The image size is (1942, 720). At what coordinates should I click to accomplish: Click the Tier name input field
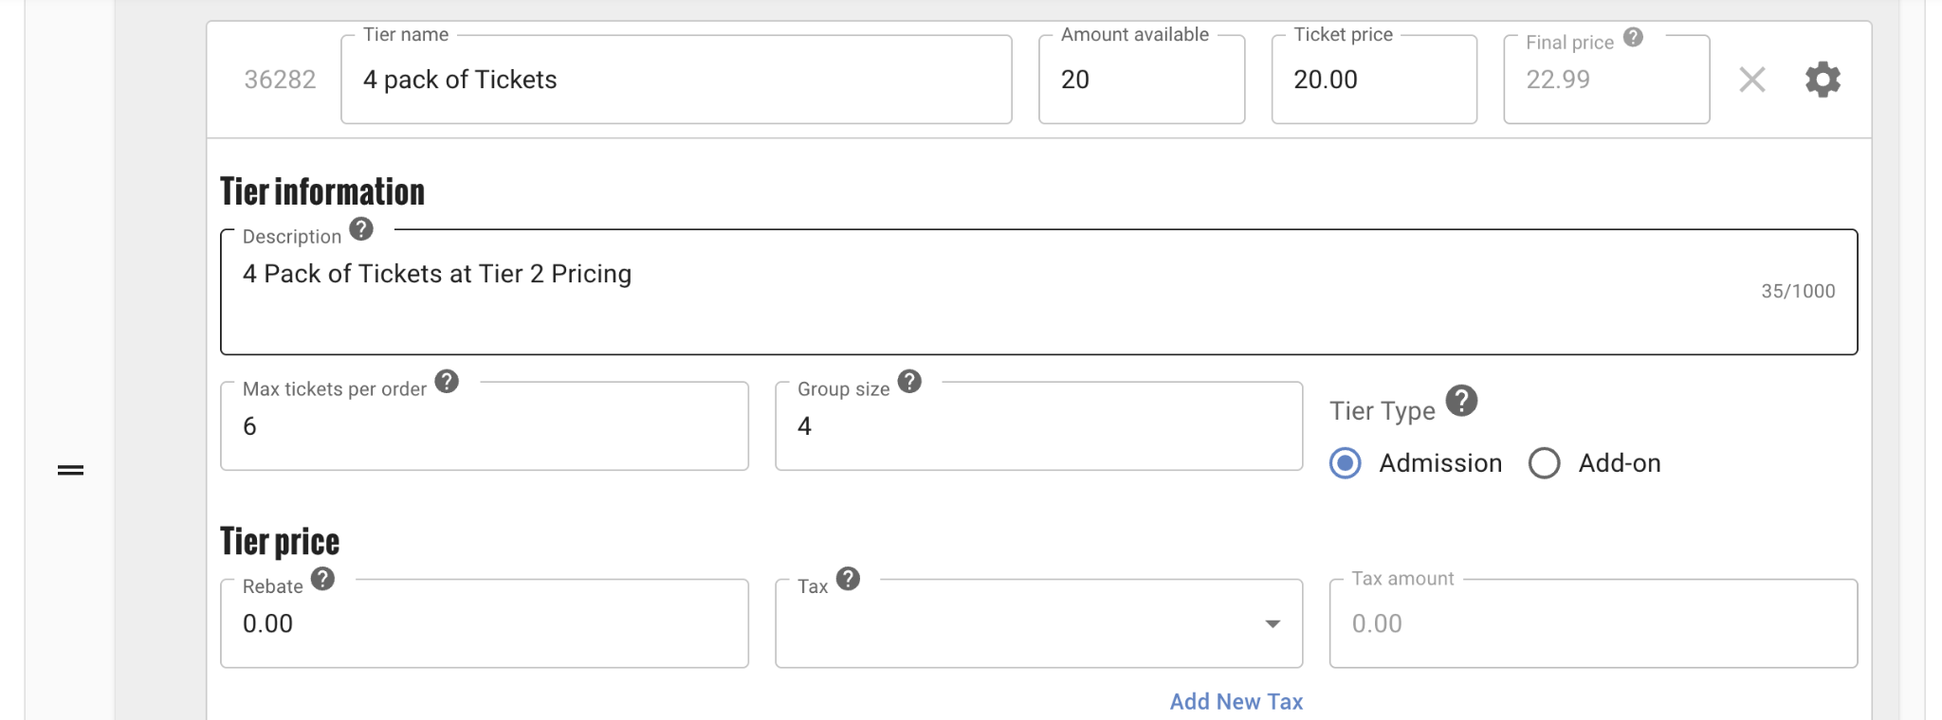pyautogui.click(x=675, y=80)
